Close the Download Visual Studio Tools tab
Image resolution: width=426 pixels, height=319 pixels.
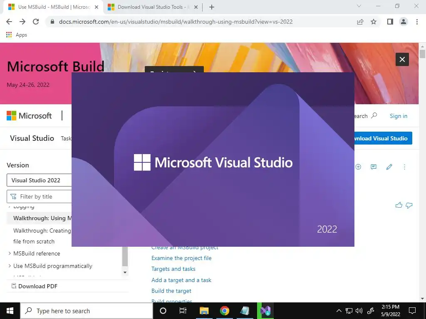tap(196, 7)
